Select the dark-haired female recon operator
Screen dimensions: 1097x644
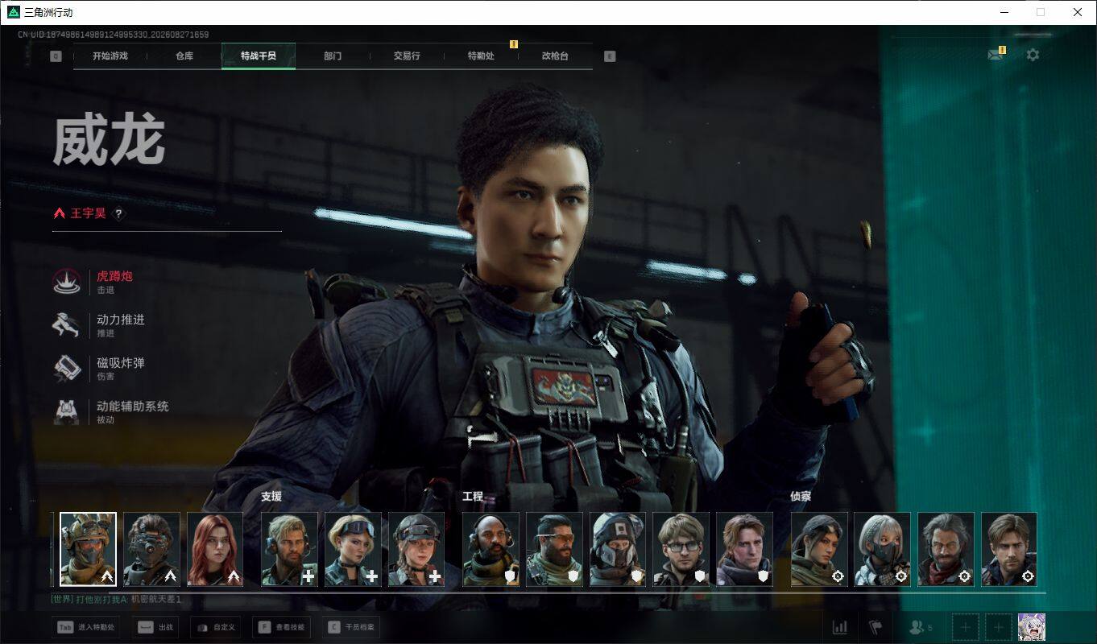coord(820,549)
